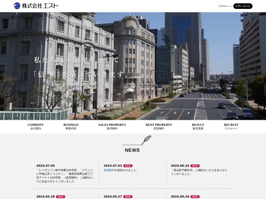The image size is (266, 199).
Task: Open SALES PROPERTY 販売物件 menu
Action: (x=112, y=126)
